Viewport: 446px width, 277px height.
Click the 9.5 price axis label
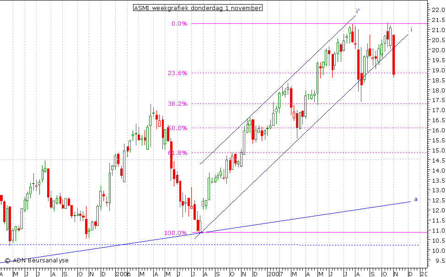[x=440, y=261]
